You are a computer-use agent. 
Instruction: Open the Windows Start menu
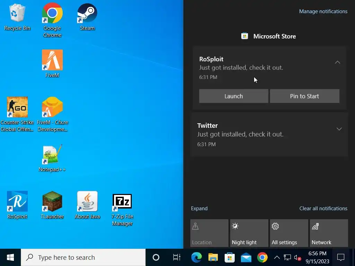point(10,257)
